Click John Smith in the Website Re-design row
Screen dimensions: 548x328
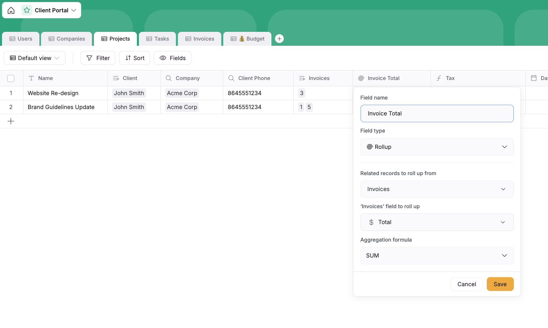tap(129, 93)
